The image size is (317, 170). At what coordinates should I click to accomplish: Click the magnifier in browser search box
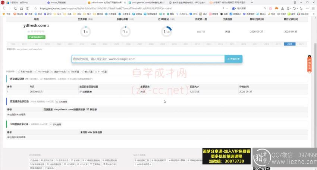coord(265,8)
